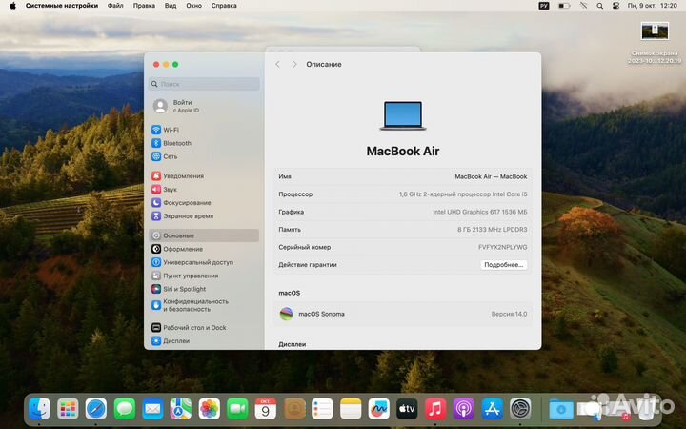Open Конфиденциальность и безопасность settings
The image size is (686, 429).
coord(190,305)
